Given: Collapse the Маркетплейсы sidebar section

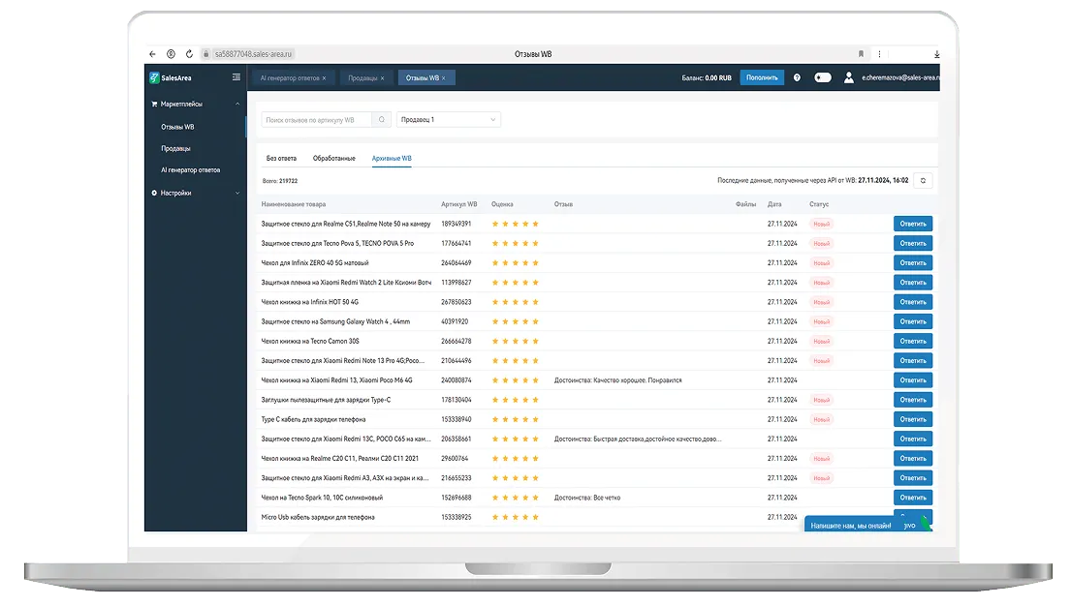Looking at the screenshot, I should click(x=196, y=104).
